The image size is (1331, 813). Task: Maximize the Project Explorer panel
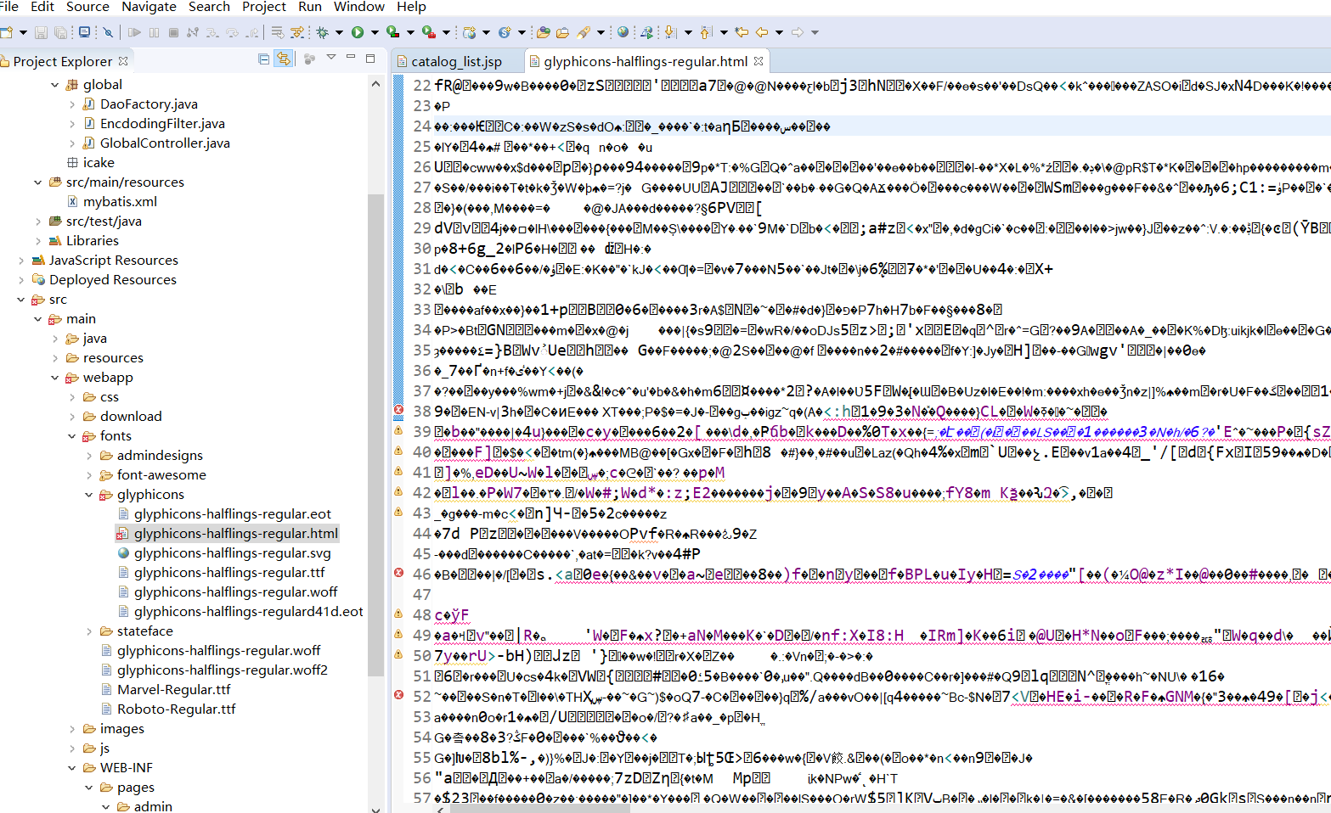(x=370, y=59)
